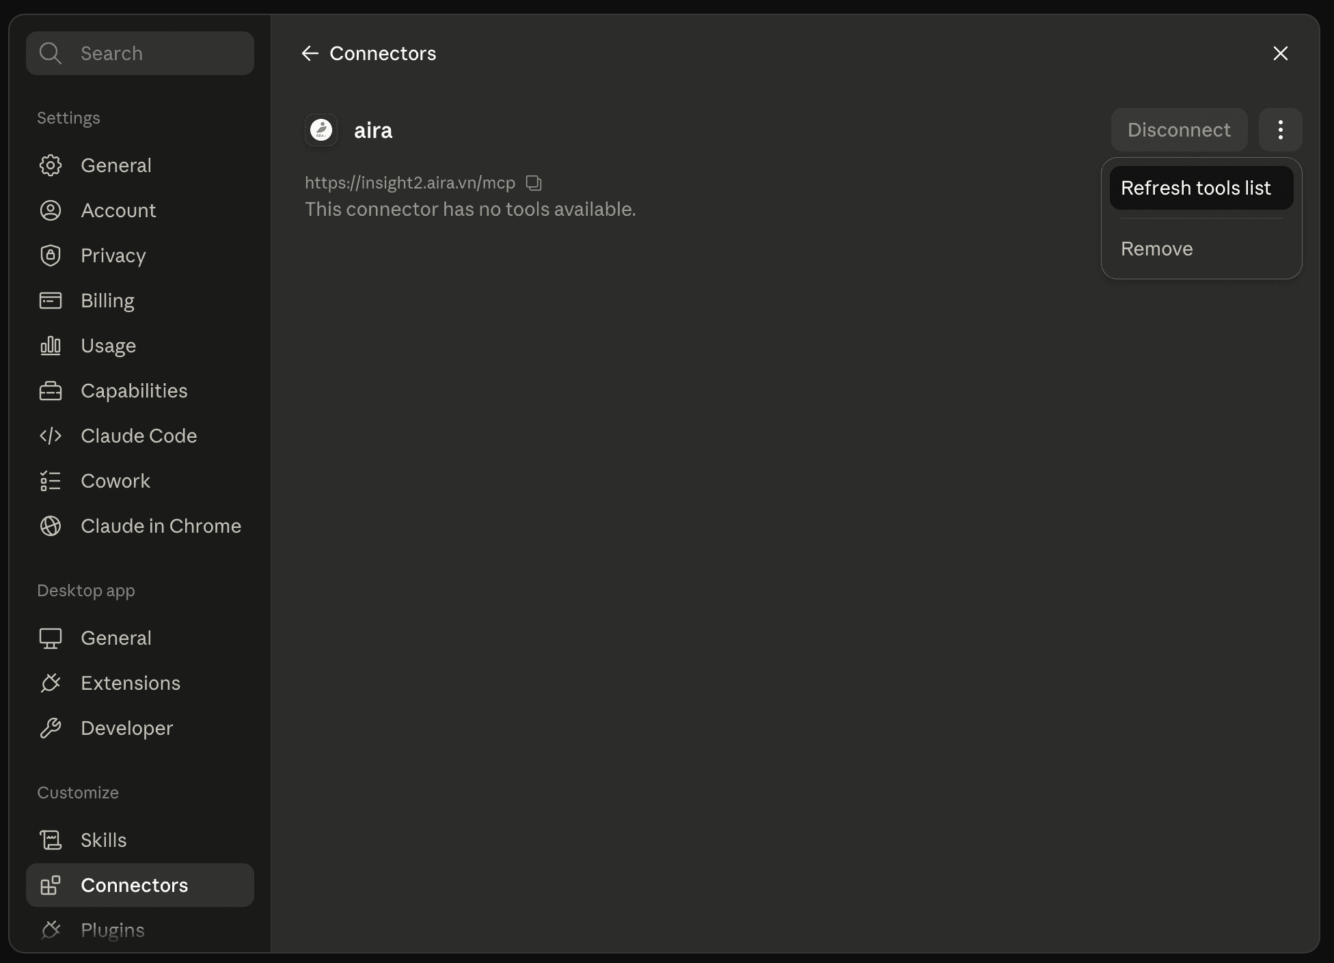The height and width of the screenshot is (963, 1334).
Task: Click the Capabilities briefcase icon
Action: point(51,391)
